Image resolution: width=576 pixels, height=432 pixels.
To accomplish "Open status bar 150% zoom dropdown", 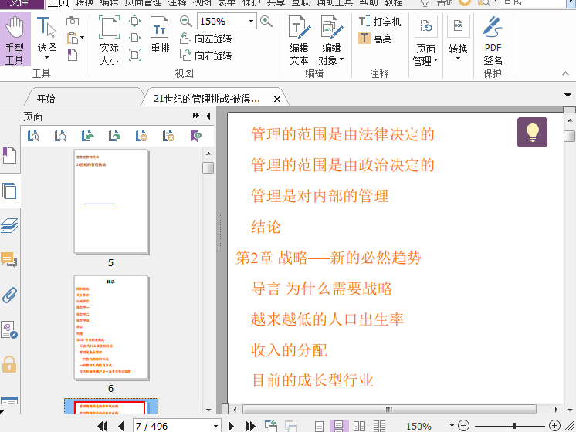I will [452, 426].
